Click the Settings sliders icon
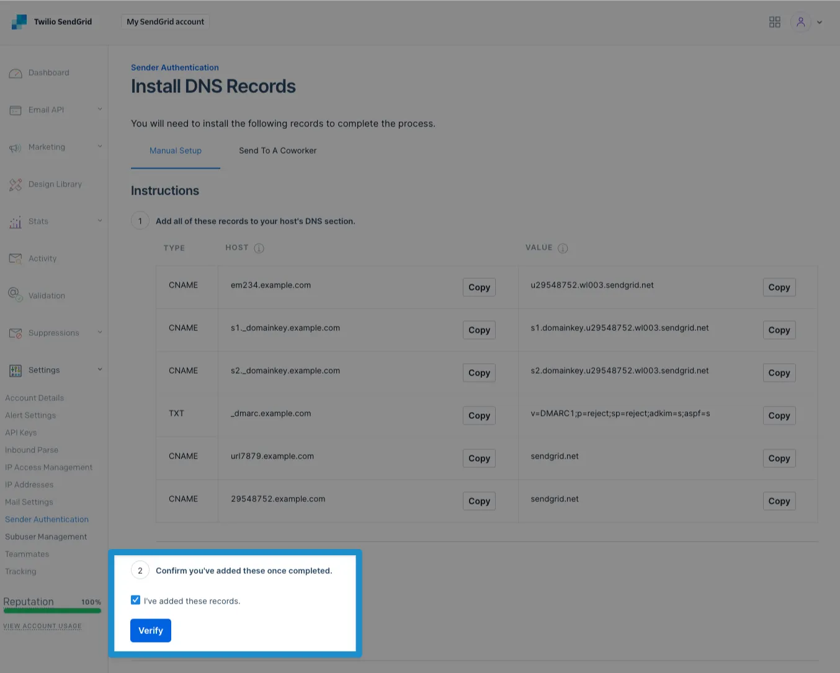The width and height of the screenshot is (840, 673). click(16, 371)
